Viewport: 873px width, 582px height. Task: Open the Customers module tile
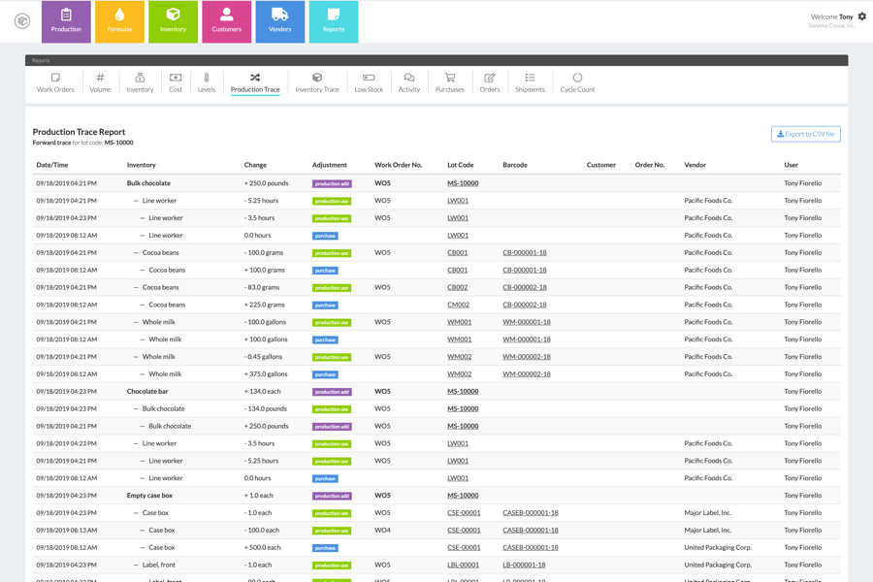pyautogui.click(x=226, y=21)
